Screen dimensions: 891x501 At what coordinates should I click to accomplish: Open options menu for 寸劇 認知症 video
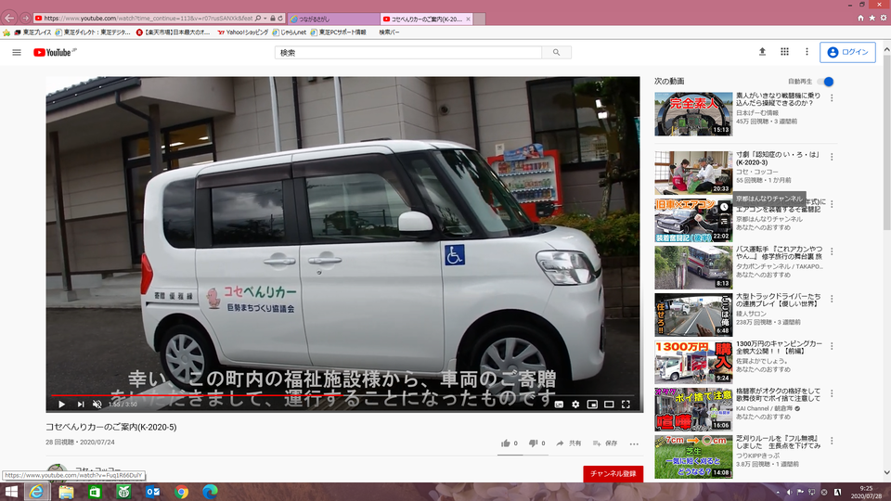point(832,157)
